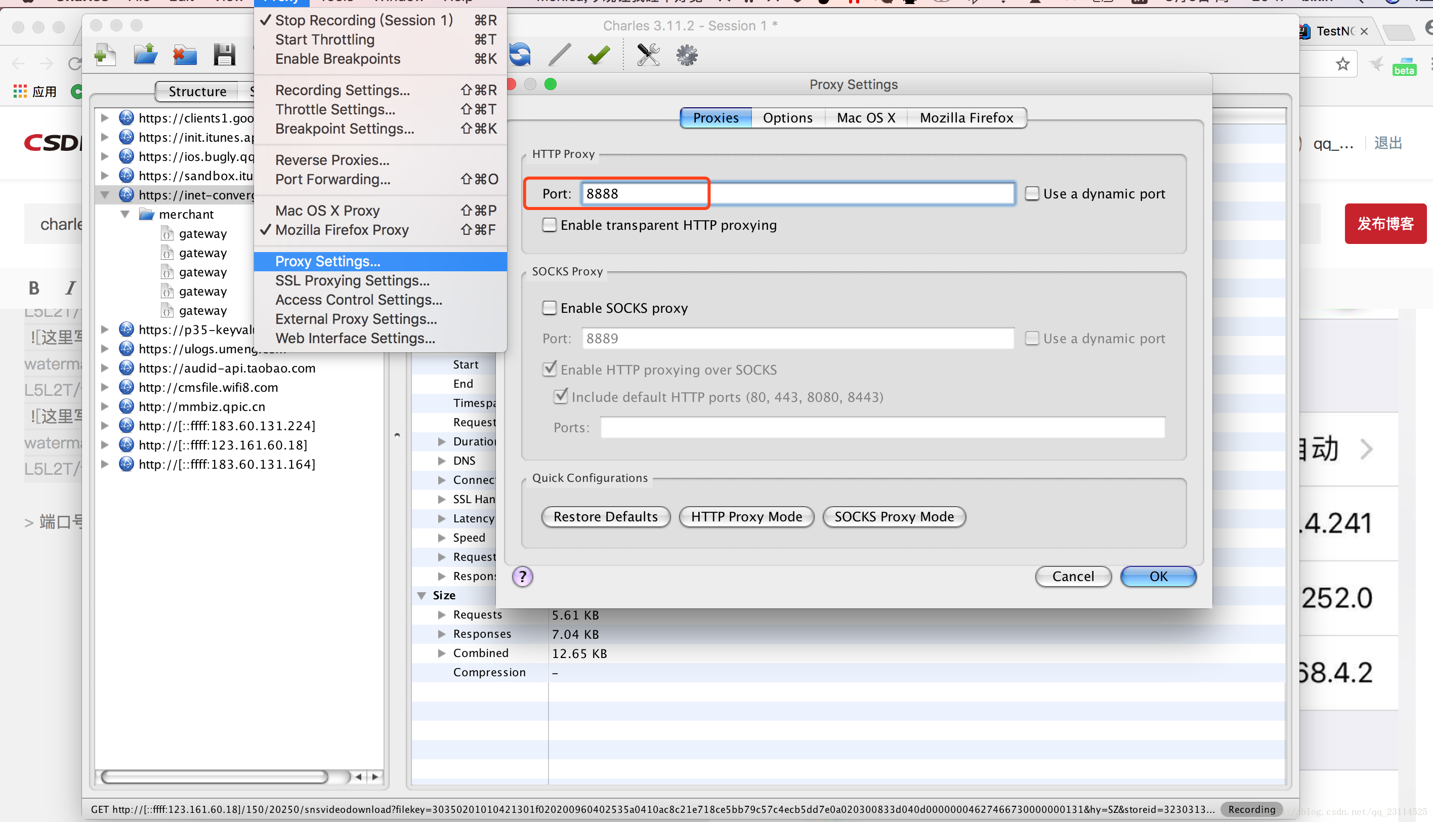Click the green checkmark Validate icon
Viewport: 1433px width, 822px height.
point(598,55)
